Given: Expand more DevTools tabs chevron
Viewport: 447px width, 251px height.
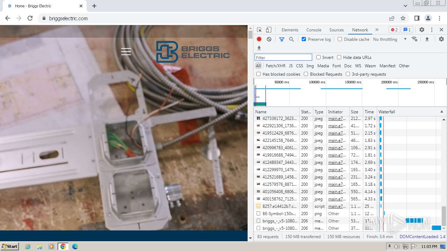Looking at the screenshot, I should tap(377, 30).
